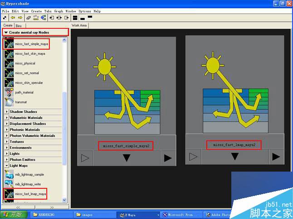Open the RENDERING folder in taskbar
The height and width of the screenshot is (219, 293).
pos(51,215)
